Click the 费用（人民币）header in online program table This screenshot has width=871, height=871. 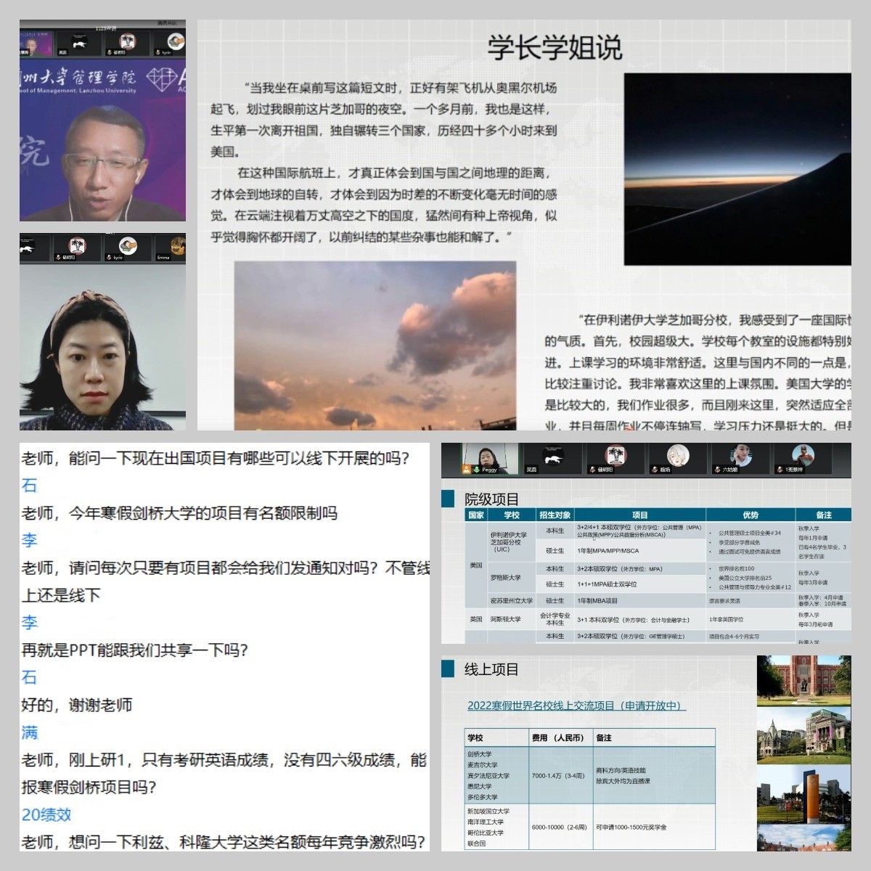click(x=557, y=737)
